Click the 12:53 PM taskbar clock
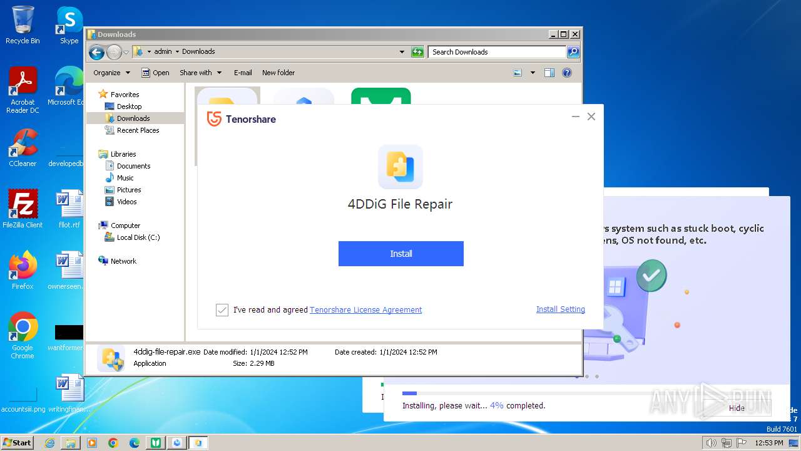The height and width of the screenshot is (451, 801). (x=769, y=443)
